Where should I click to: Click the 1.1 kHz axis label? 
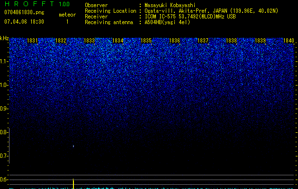click(x=4, y=61)
